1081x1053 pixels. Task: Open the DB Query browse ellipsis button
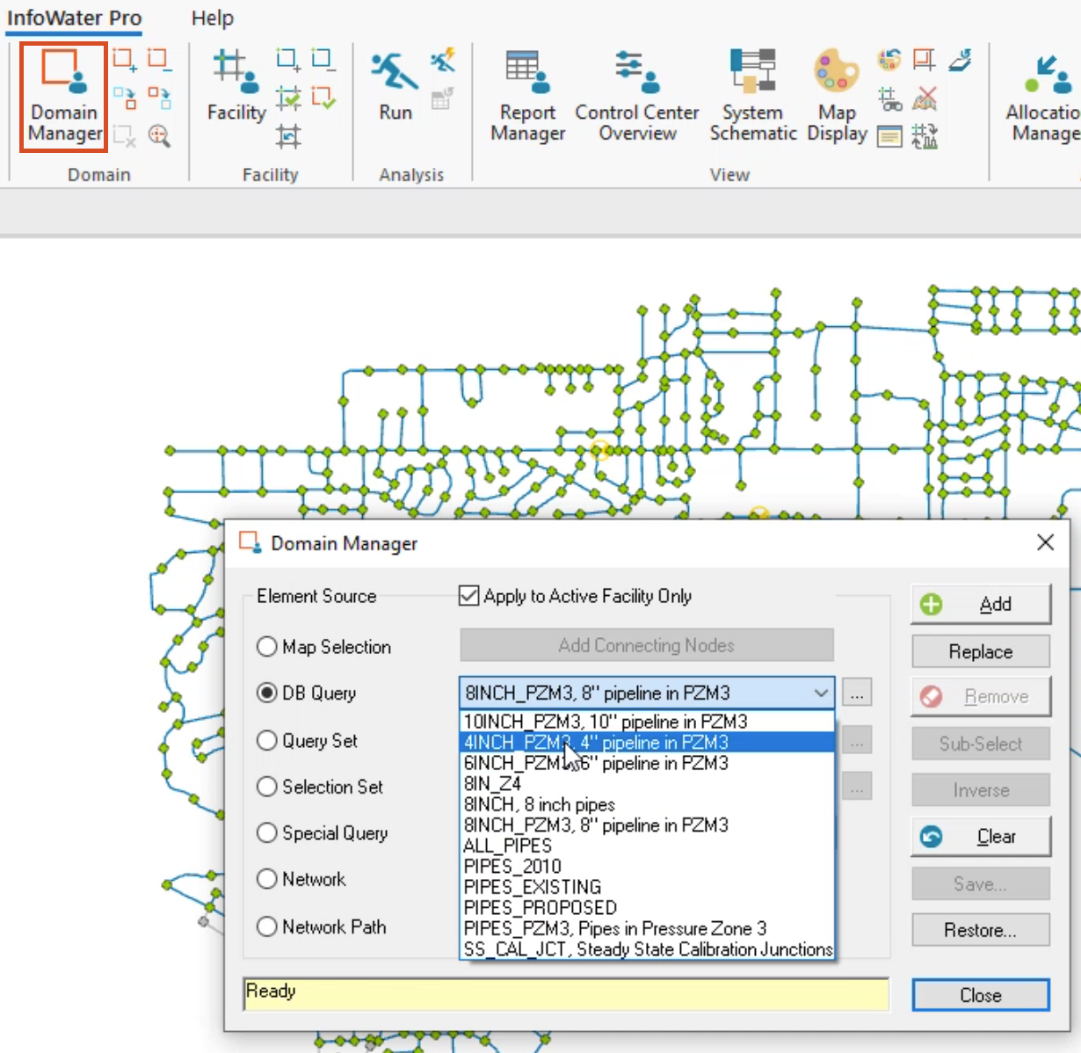[x=857, y=694]
